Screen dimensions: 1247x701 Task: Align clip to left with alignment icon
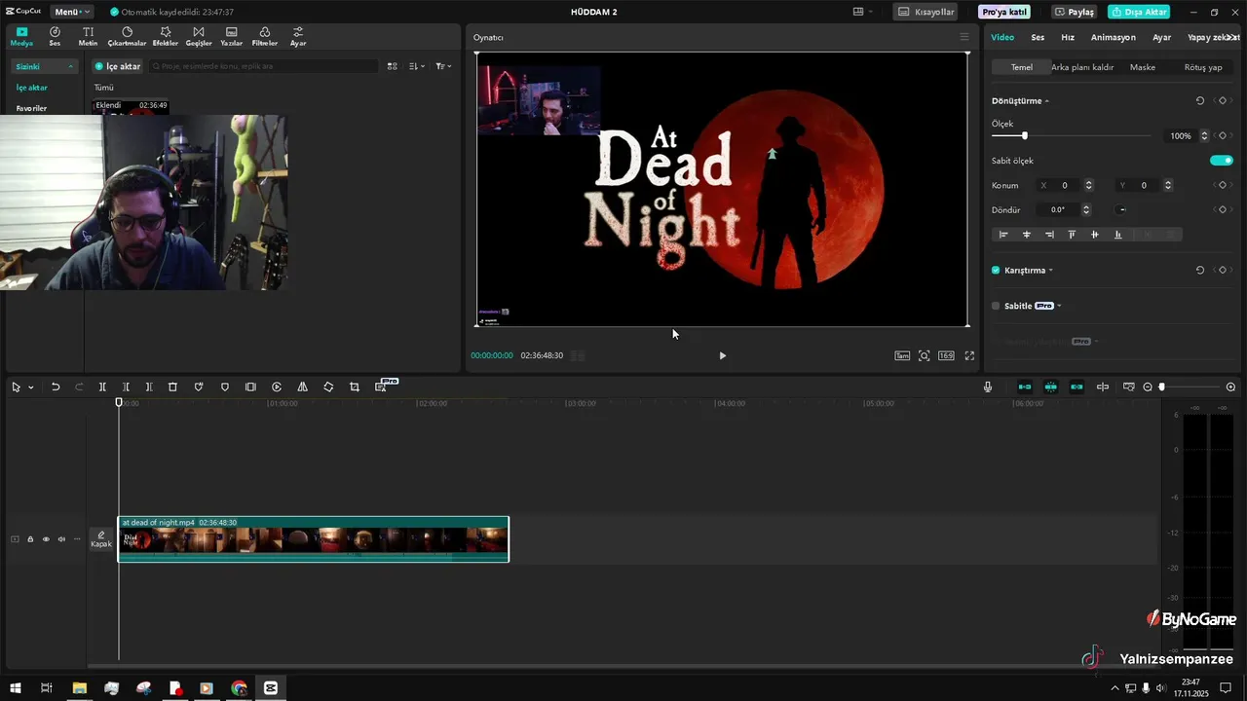[x=1003, y=235]
